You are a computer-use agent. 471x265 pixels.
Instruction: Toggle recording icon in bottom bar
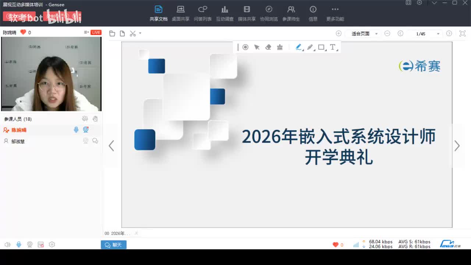click(41, 244)
